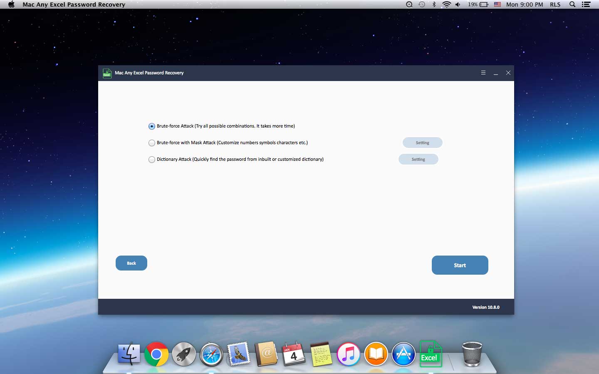The height and width of the screenshot is (374, 599).
Task: Open the Bluetooth menu bar icon
Action: 434,5
